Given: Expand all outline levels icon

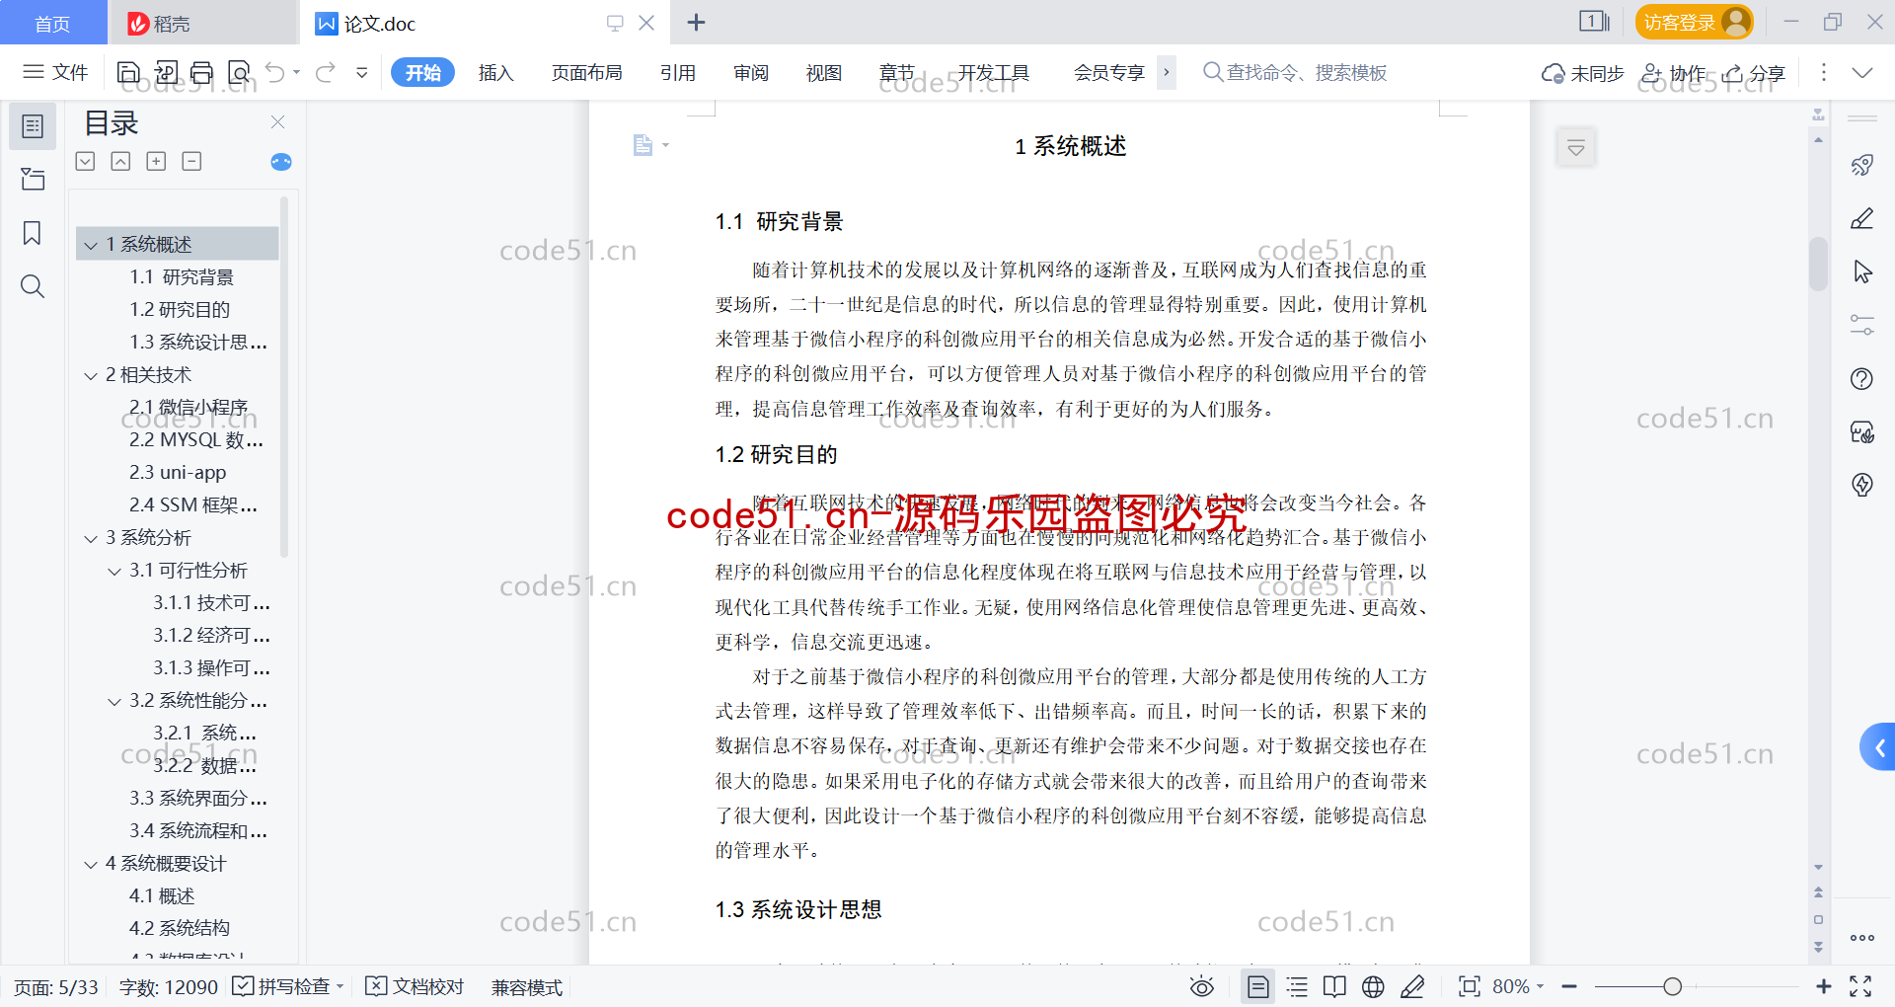Looking at the screenshot, I should coord(86,161).
